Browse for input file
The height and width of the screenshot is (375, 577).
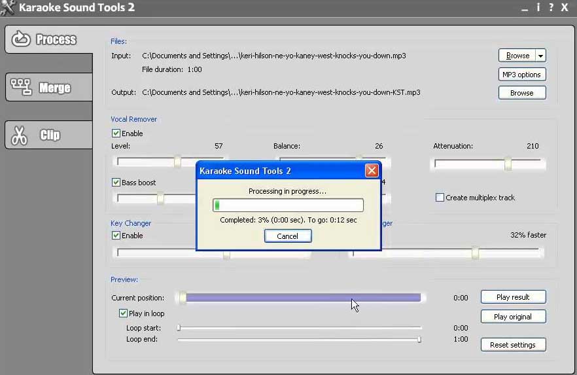coord(517,56)
